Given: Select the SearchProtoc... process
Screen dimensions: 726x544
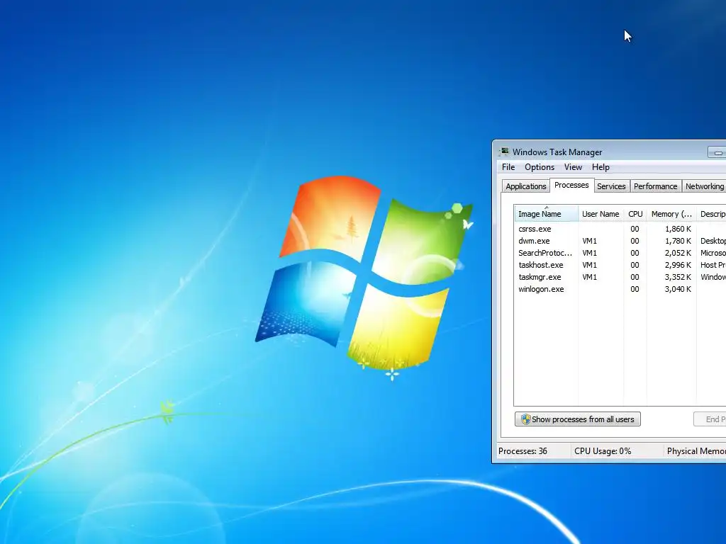Looking at the screenshot, I should click(x=620, y=253).
